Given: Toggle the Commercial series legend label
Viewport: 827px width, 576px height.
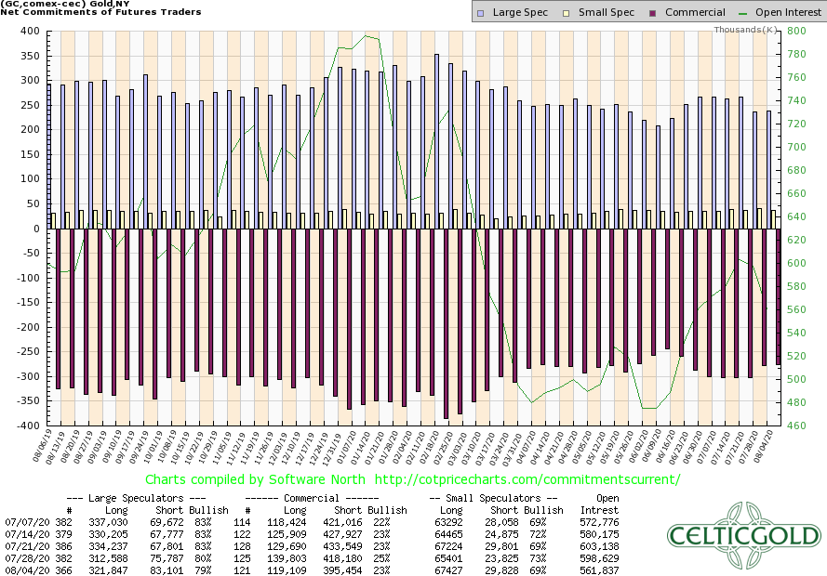Looking at the screenshot, I should (695, 13).
